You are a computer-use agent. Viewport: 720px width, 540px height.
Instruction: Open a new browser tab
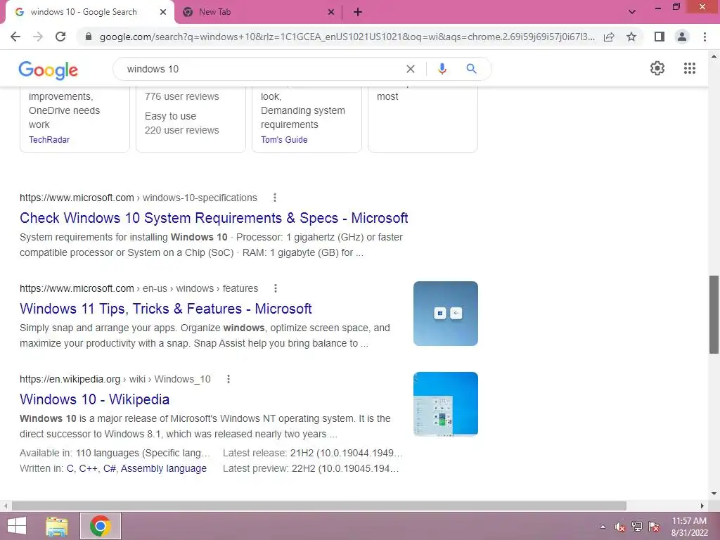(358, 12)
